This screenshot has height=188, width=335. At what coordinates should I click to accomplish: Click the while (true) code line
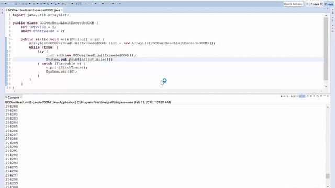tap(43, 48)
